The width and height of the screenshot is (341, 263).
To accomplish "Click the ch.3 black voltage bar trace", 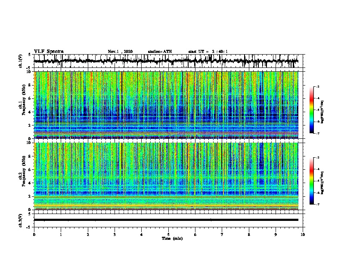I will tap(166, 220).
